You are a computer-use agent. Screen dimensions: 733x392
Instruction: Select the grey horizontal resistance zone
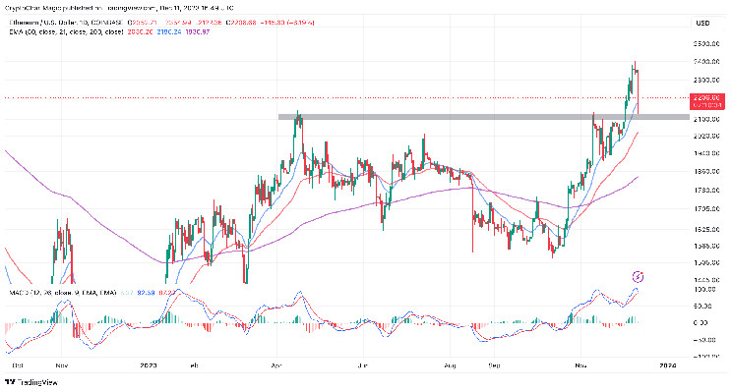click(x=484, y=117)
